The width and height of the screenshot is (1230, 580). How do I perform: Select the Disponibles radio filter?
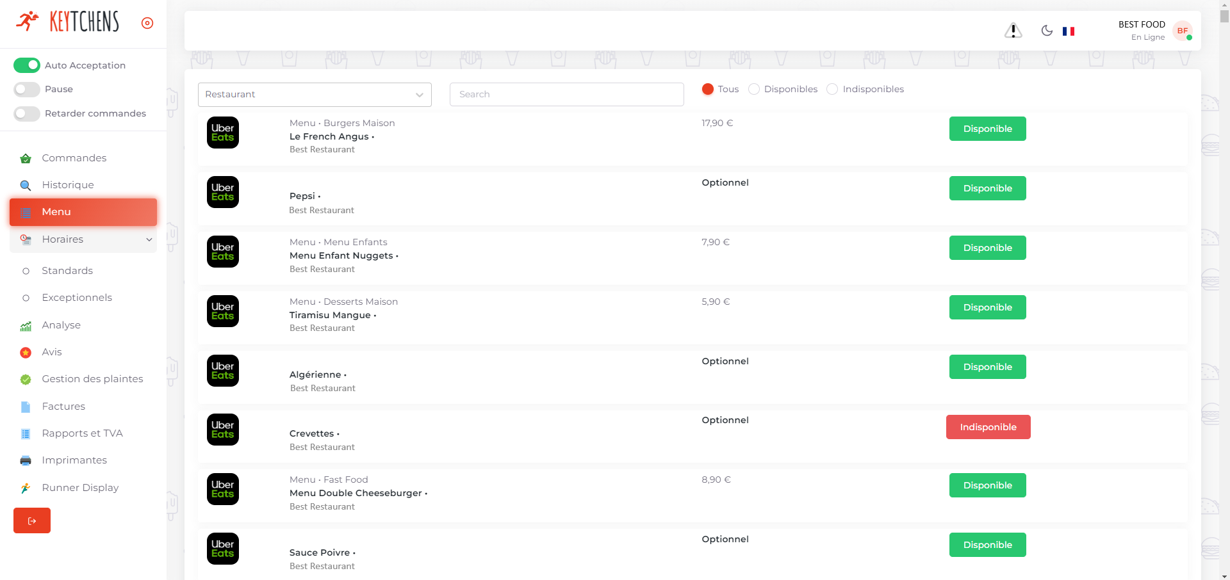coord(755,90)
